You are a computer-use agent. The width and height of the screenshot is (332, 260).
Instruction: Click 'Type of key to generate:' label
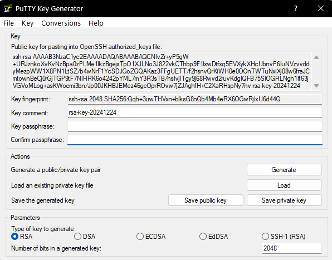point(43,229)
